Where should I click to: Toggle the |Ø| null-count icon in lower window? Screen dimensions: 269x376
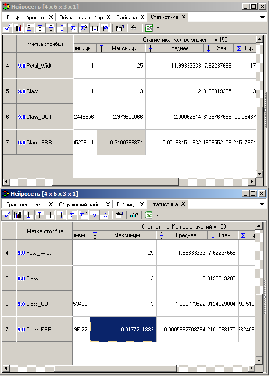pyautogui.click(x=105, y=215)
